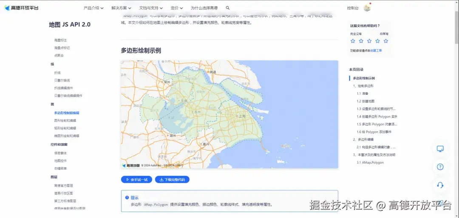The image size is (459, 218).
Task: Click the page vertical scrollbar
Action: click(456, 28)
